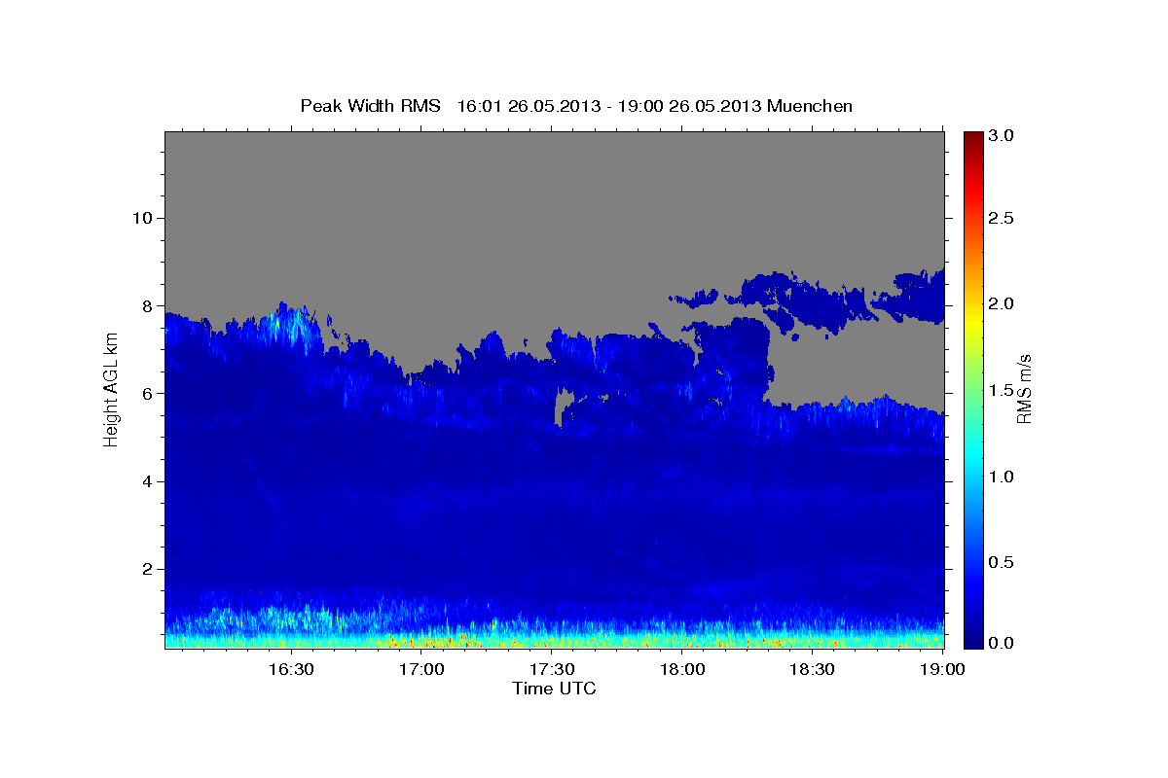Click the 17:30 time tick label
Viewport: 1168px width, 778px height.
pos(553,669)
